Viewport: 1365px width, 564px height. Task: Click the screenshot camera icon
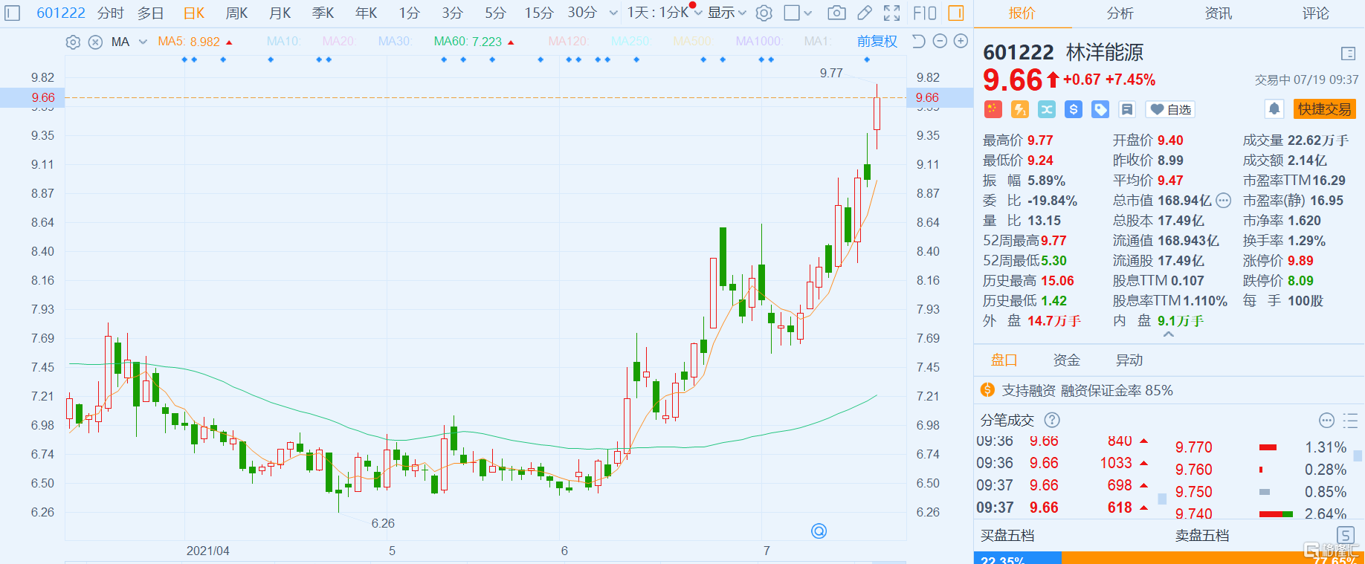tap(836, 13)
